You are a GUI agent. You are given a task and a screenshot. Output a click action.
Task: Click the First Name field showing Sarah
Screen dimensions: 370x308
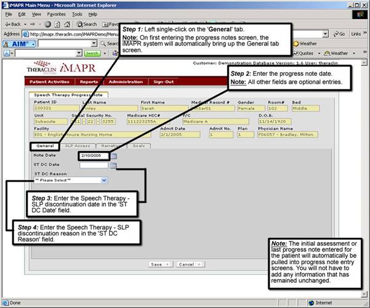pyautogui.click(x=164, y=108)
